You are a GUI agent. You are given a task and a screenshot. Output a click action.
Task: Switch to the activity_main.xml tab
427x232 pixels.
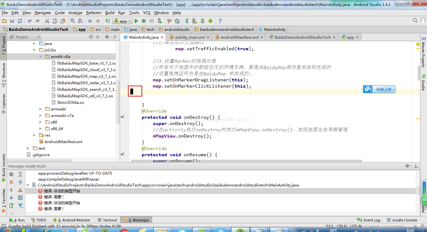(x=190, y=37)
